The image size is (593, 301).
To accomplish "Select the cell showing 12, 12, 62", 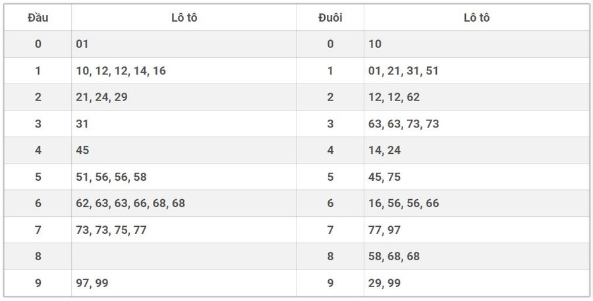I will (394, 97).
